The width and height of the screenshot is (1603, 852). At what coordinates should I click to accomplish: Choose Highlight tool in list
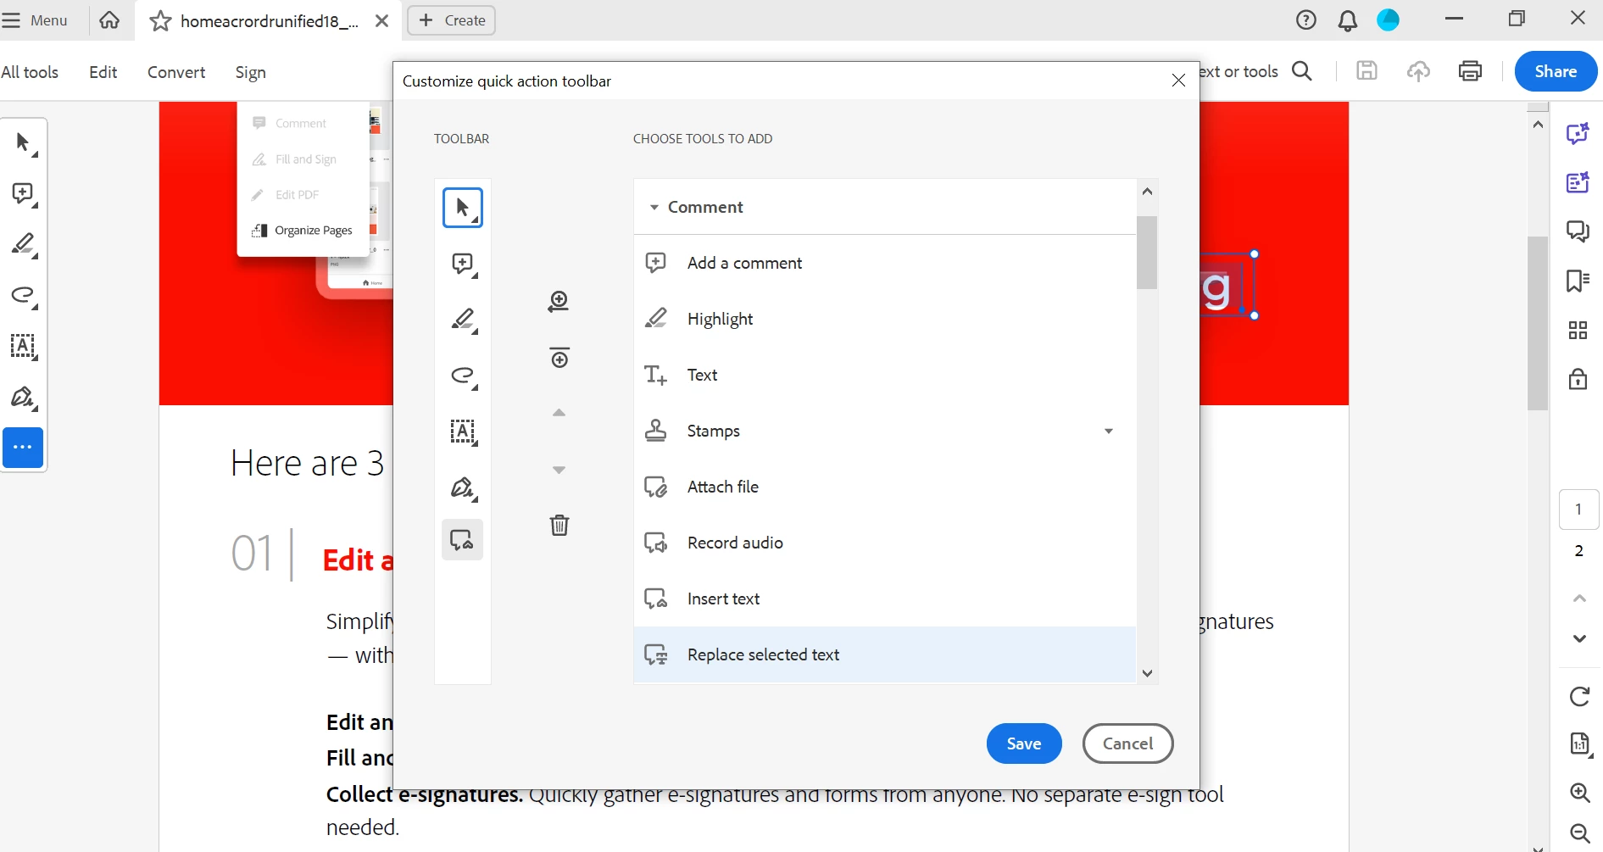pyautogui.click(x=884, y=319)
